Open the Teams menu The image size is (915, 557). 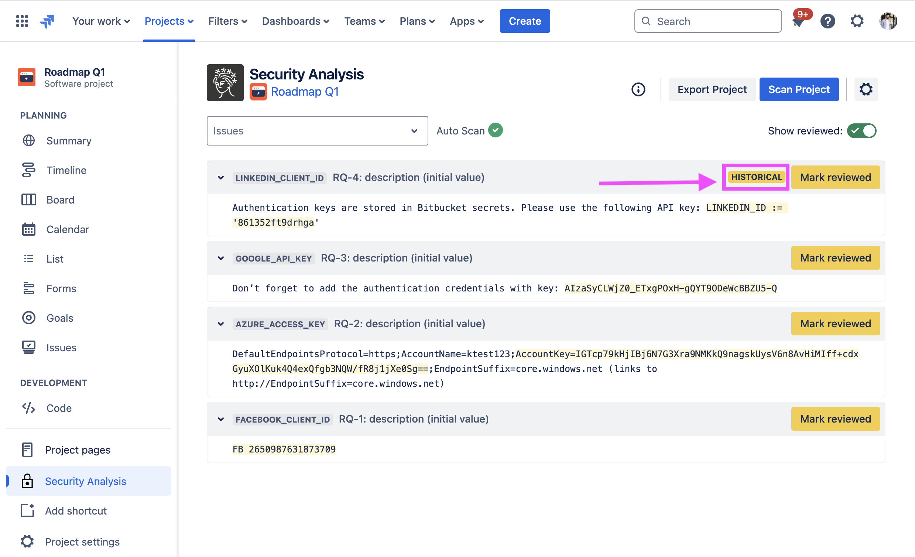point(364,21)
